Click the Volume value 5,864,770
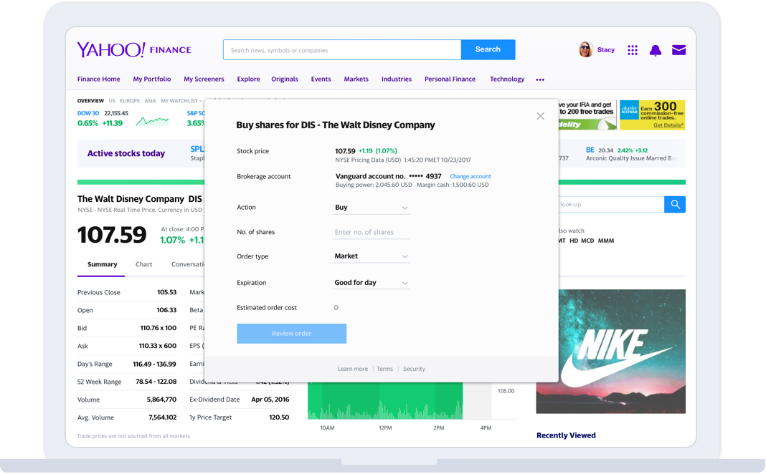Screen dimensions: 766x474 point(161,400)
